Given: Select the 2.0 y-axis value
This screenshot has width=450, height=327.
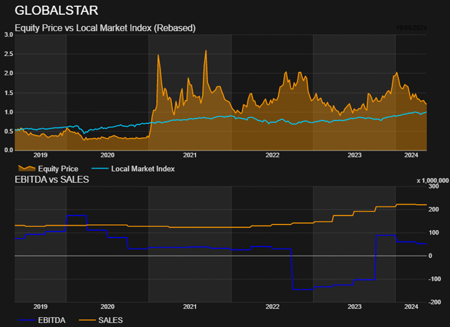Looking at the screenshot, I should point(9,73).
